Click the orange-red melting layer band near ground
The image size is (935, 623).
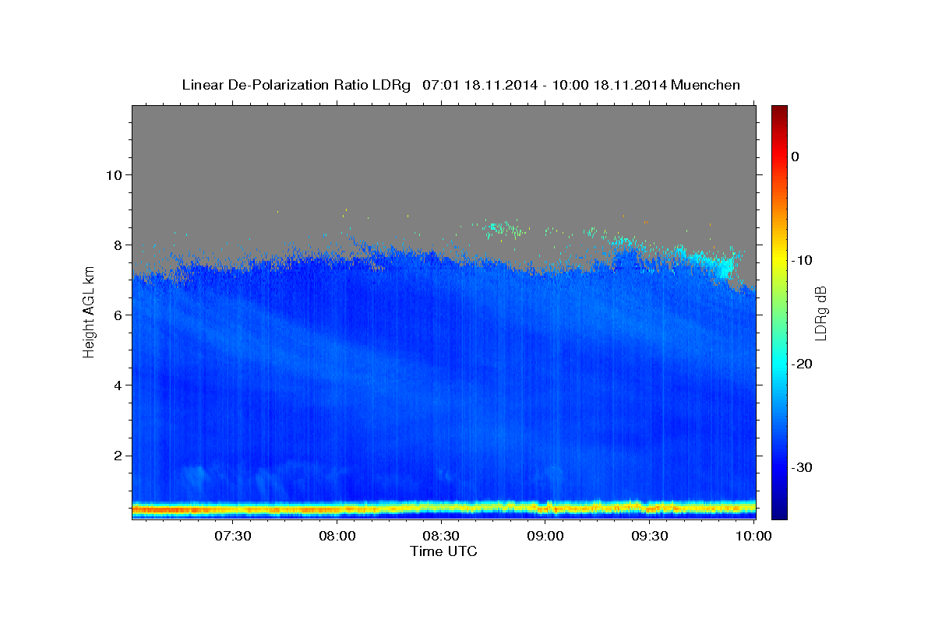click(443, 509)
